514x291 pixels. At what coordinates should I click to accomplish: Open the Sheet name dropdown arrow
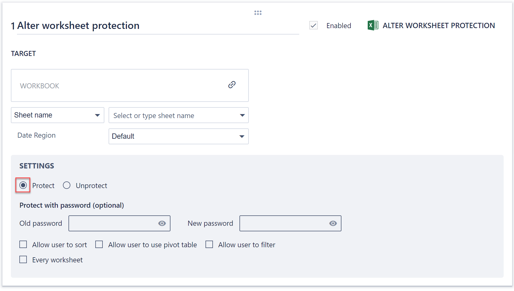(x=97, y=115)
